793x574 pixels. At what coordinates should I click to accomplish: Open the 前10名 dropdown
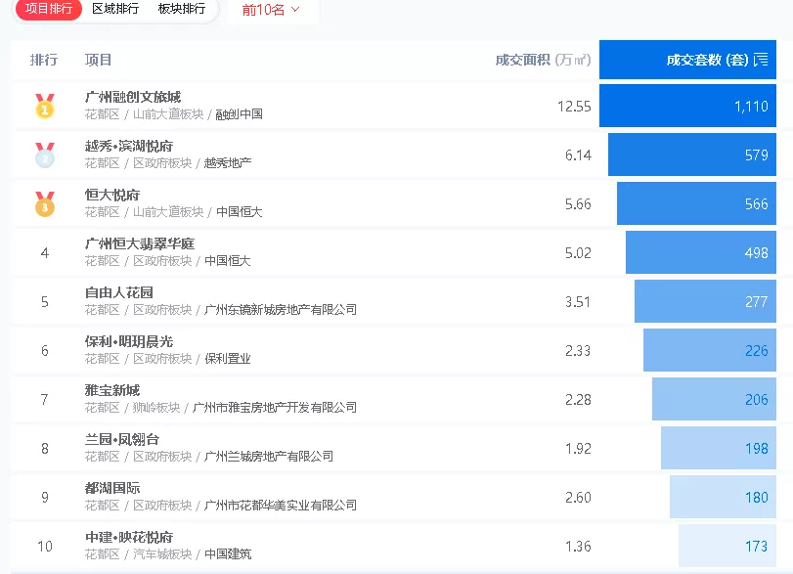272,10
